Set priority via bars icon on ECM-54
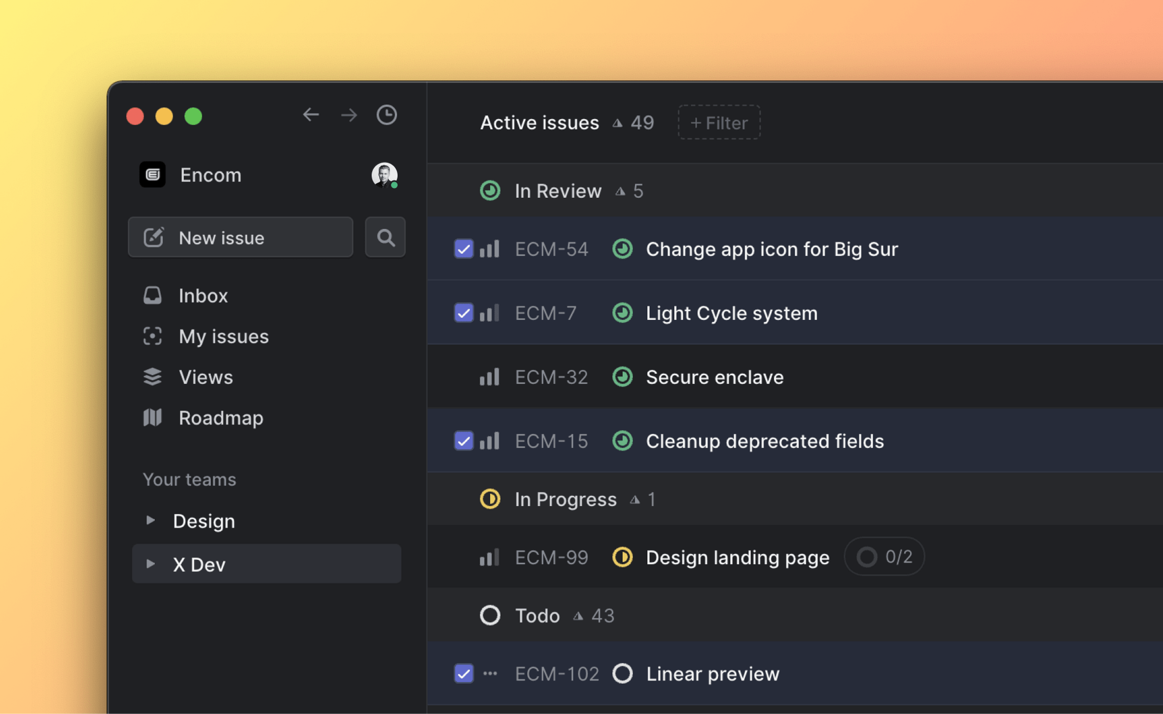Viewport: 1163px width, 714px height. pos(489,249)
